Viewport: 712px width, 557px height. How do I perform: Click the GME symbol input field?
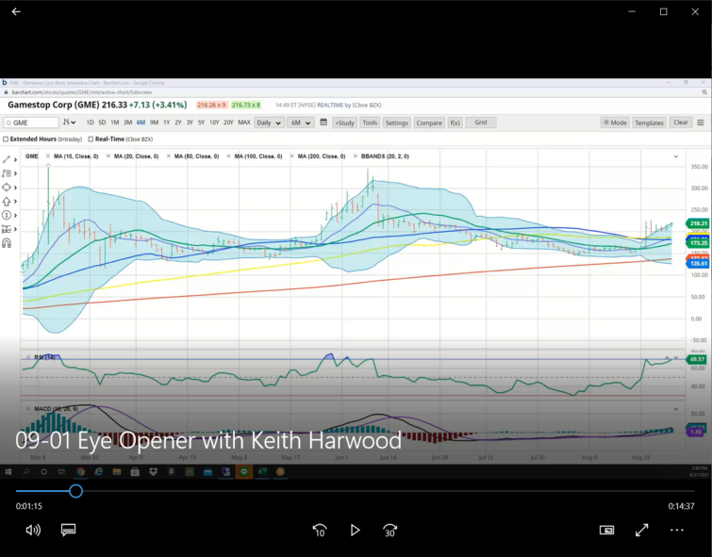click(33, 123)
